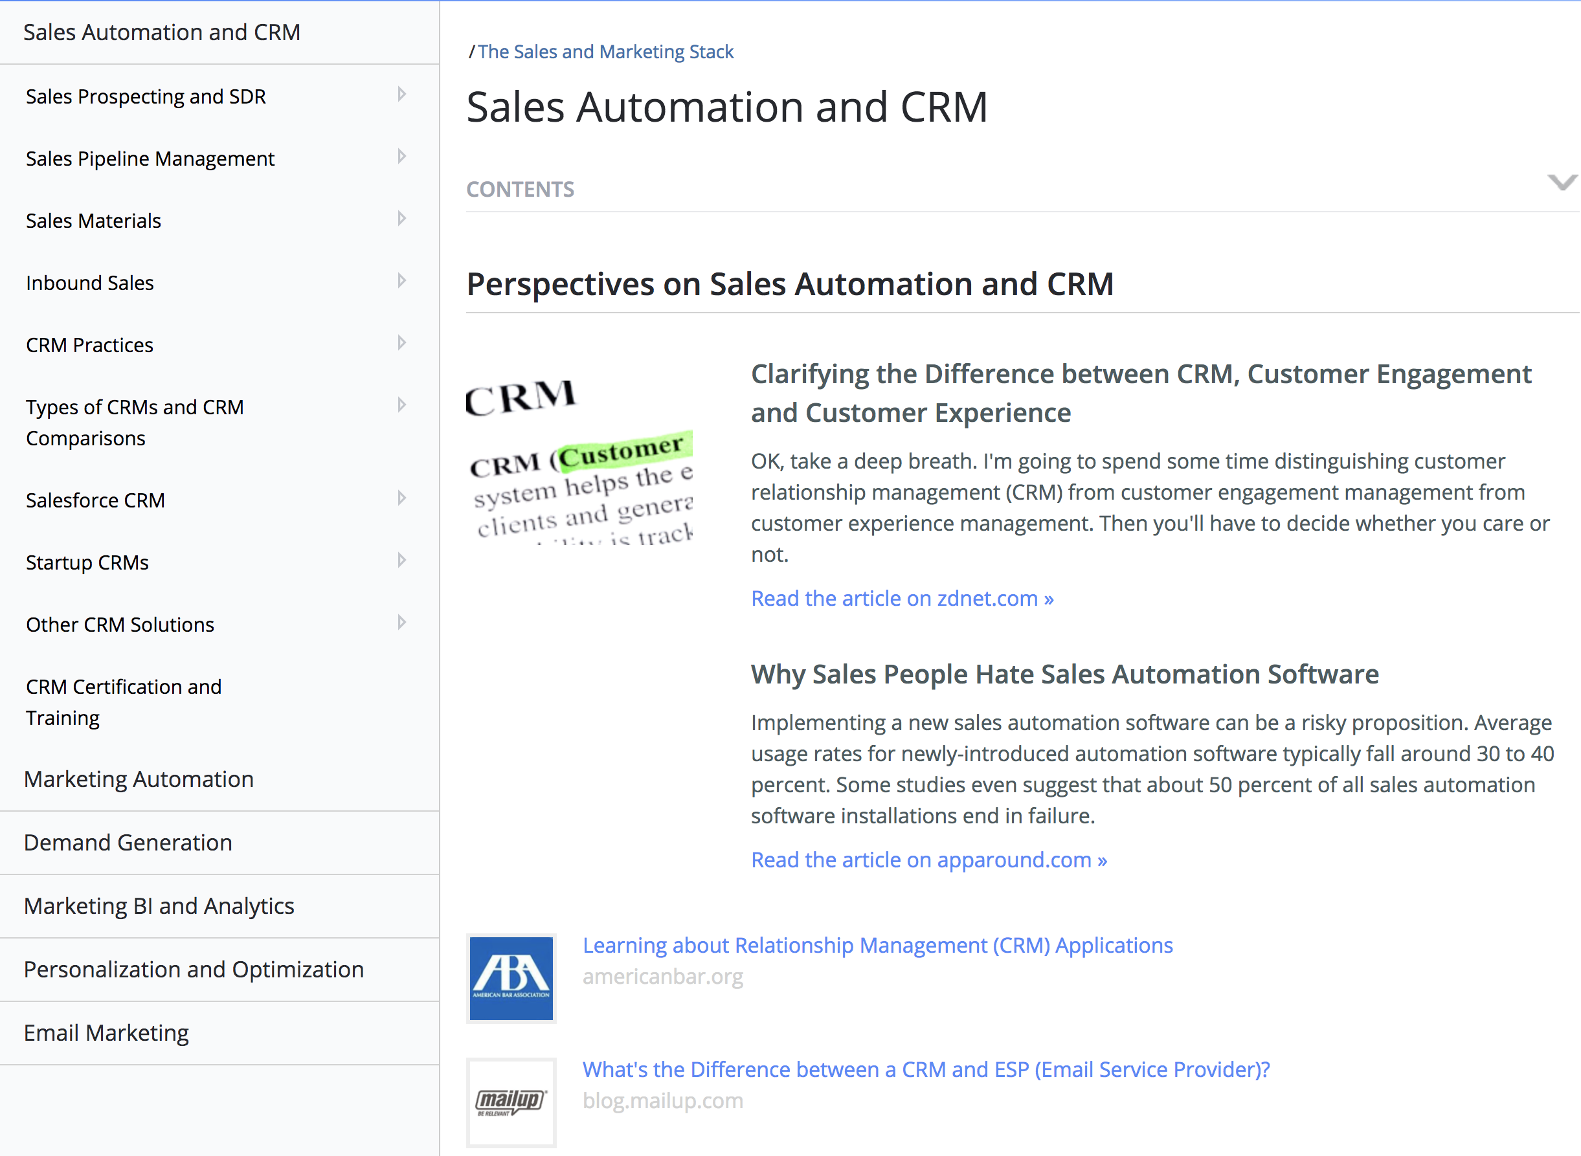Expand the Inbound Sales arrow
The width and height of the screenshot is (1581, 1156).
[401, 281]
